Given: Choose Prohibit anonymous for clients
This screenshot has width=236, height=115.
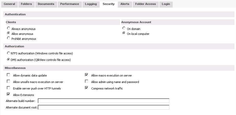Looking at the screenshot, I should tap(9, 39).
